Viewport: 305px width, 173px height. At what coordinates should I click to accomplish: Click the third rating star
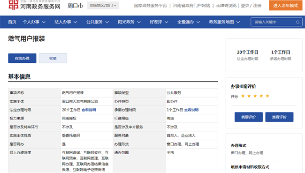coord(255,96)
